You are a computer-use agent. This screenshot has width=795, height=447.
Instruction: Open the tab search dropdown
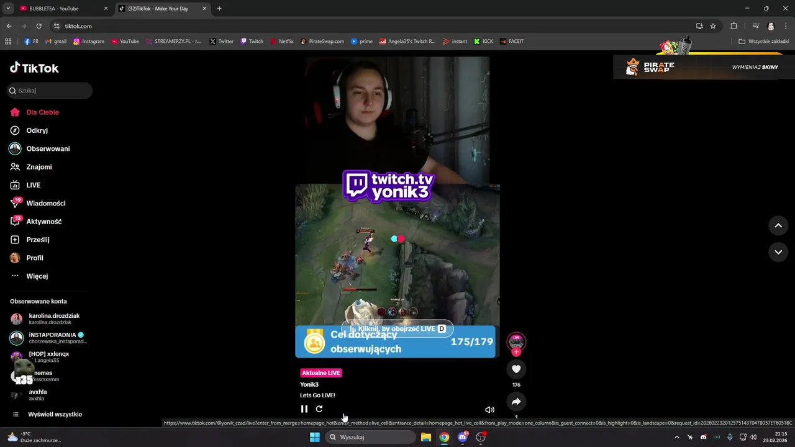8,9
